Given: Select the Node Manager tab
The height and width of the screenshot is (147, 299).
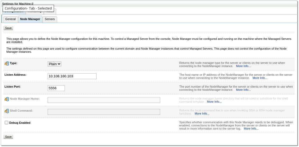Looking at the screenshot, I should [30, 19].
